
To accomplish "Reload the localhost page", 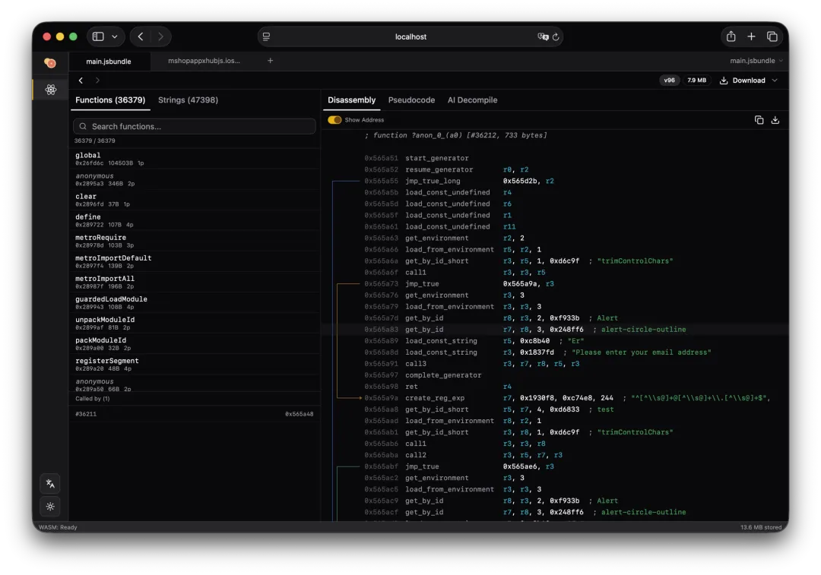I will click(556, 36).
